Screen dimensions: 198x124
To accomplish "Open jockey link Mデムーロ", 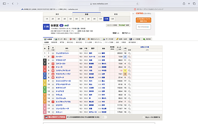I will pyautogui.click(x=93, y=112).
